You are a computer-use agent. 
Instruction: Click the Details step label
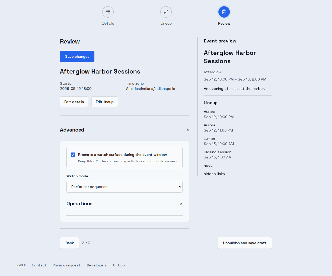coord(108,23)
